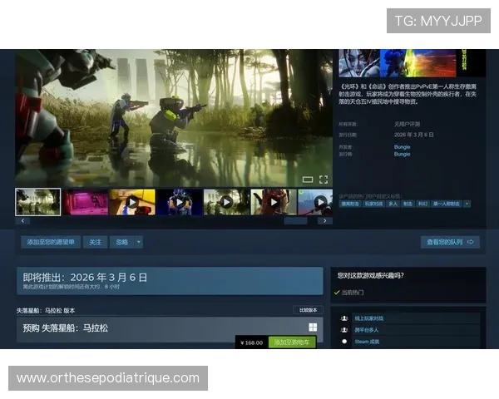Click the left arrow of the thumbnail strip
Image resolution: width=499 pixels, height=399 pixels.
pyautogui.click(x=22, y=221)
